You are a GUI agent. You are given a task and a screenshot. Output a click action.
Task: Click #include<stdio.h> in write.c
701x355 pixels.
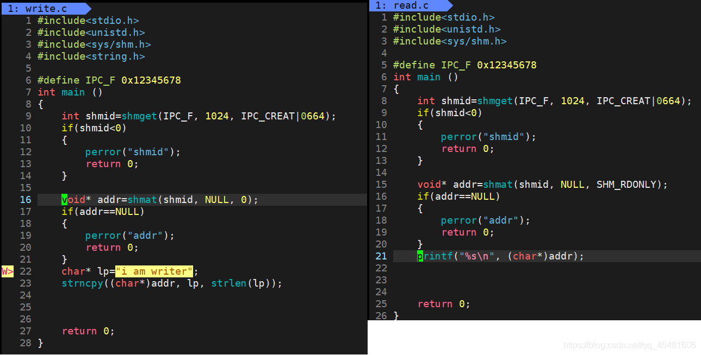tap(88, 21)
